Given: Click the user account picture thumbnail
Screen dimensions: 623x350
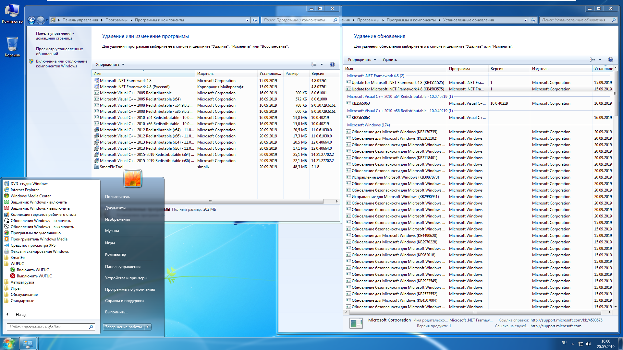Looking at the screenshot, I should tap(132, 179).
